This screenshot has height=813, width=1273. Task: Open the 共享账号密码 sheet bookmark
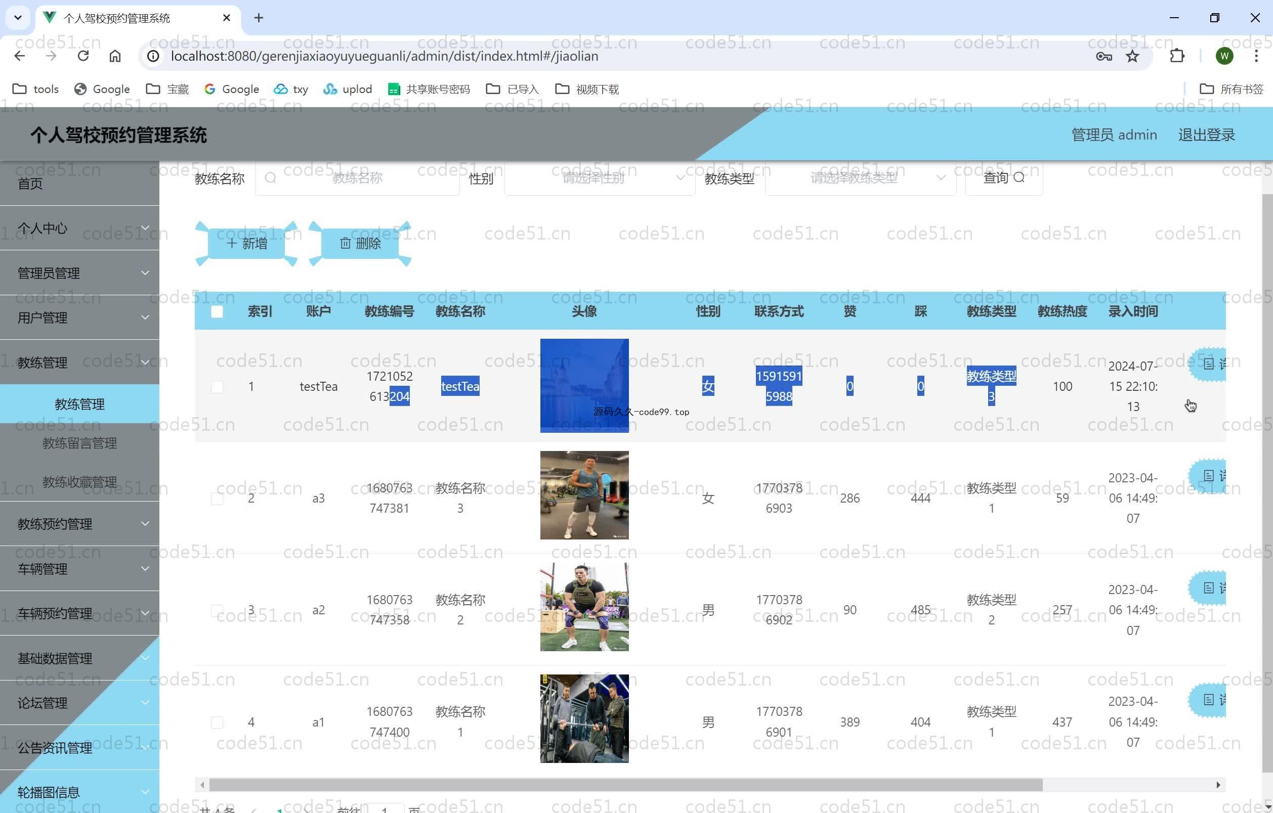(429, 89)
